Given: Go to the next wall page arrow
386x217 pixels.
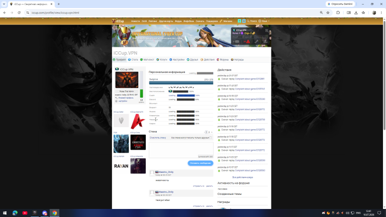Looking at the screenshot, I should pyautogui.click(x=212, y=133).
